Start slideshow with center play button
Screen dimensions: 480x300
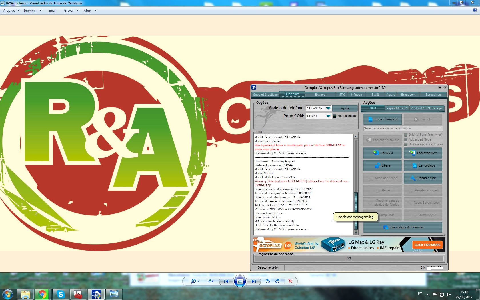coord(240,281)
